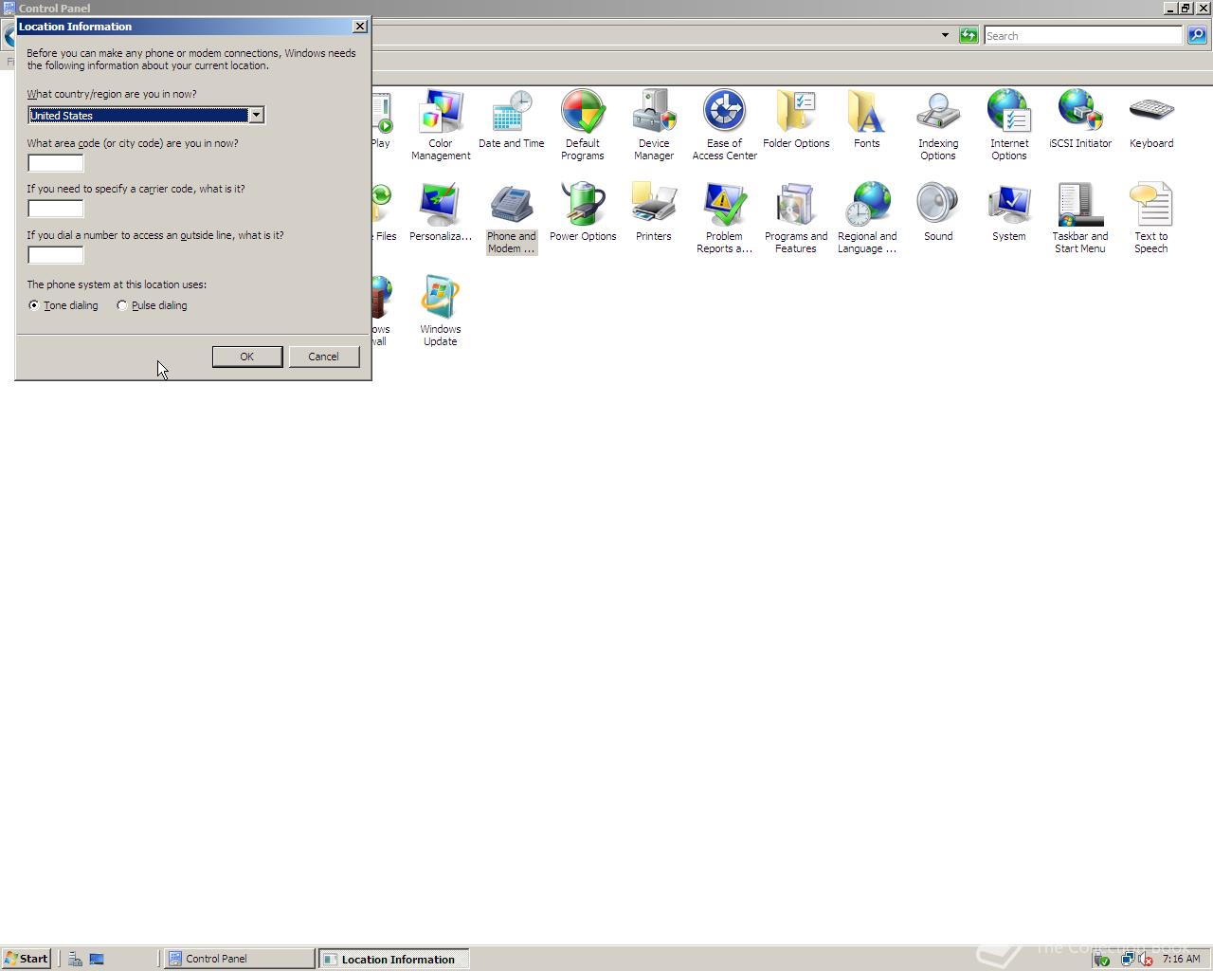This screenshot has height=971, width=1213.
Task: Open Windows Update icon
Action: click(x=441, y=311)
